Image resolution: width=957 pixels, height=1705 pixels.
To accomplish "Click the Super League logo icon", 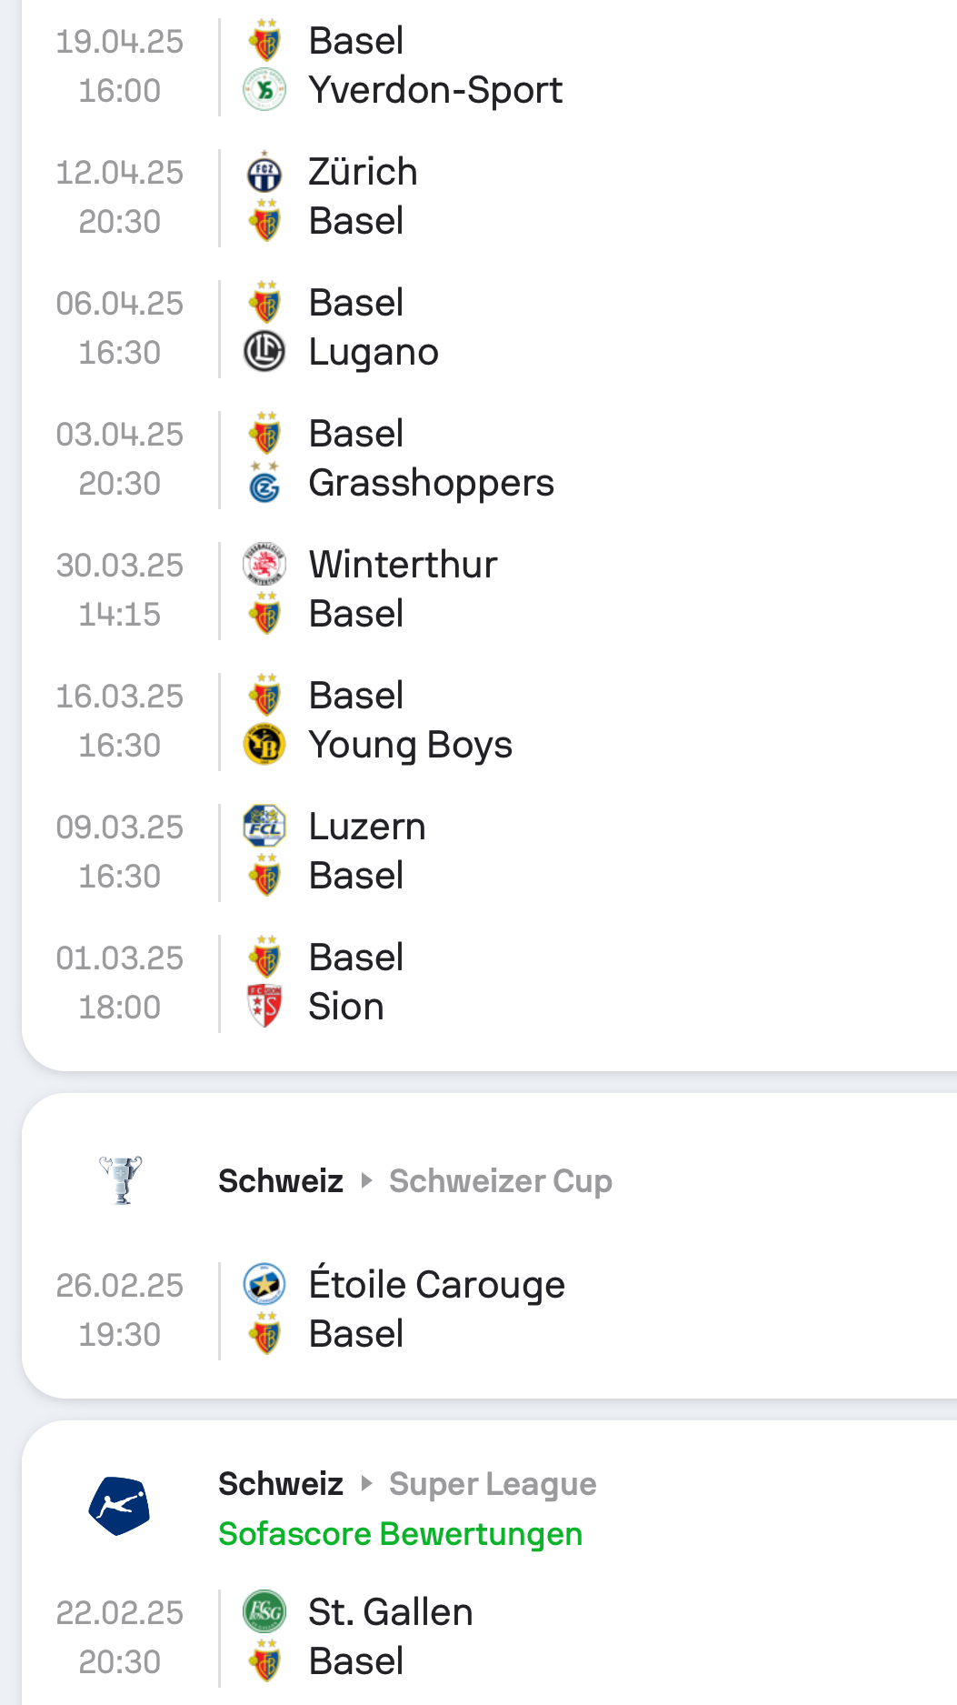I will (x=119, y=1506).
